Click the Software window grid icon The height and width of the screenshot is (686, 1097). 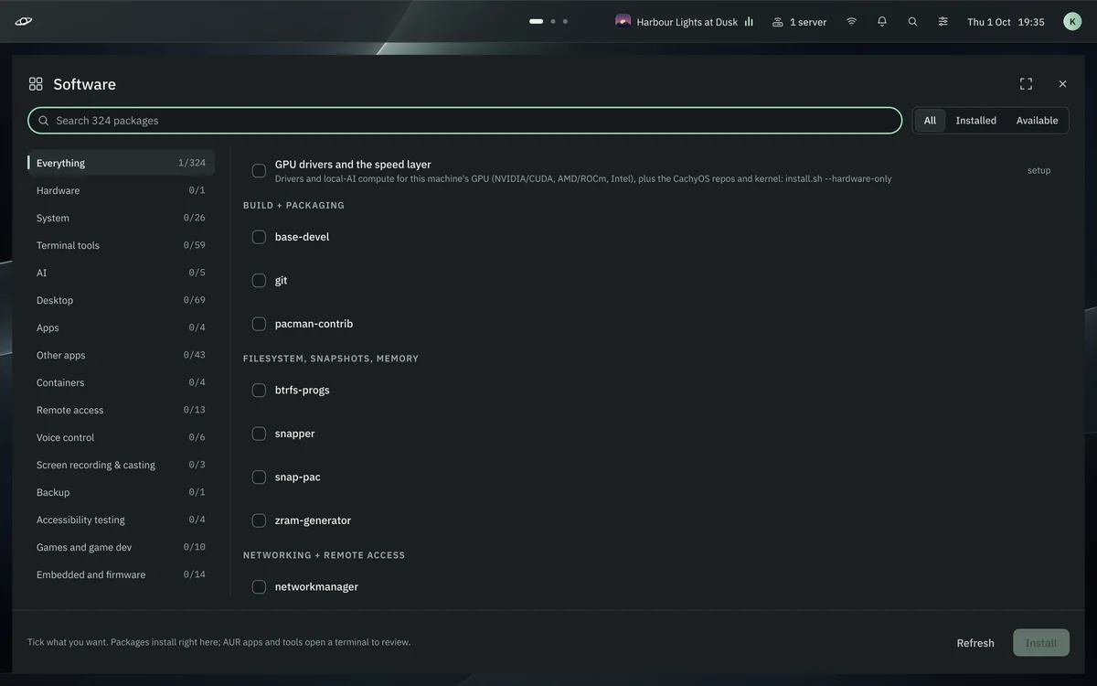click(36, 84)
